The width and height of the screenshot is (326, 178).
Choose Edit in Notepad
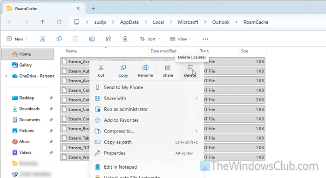pyautogui.click(x=146, y=167)
